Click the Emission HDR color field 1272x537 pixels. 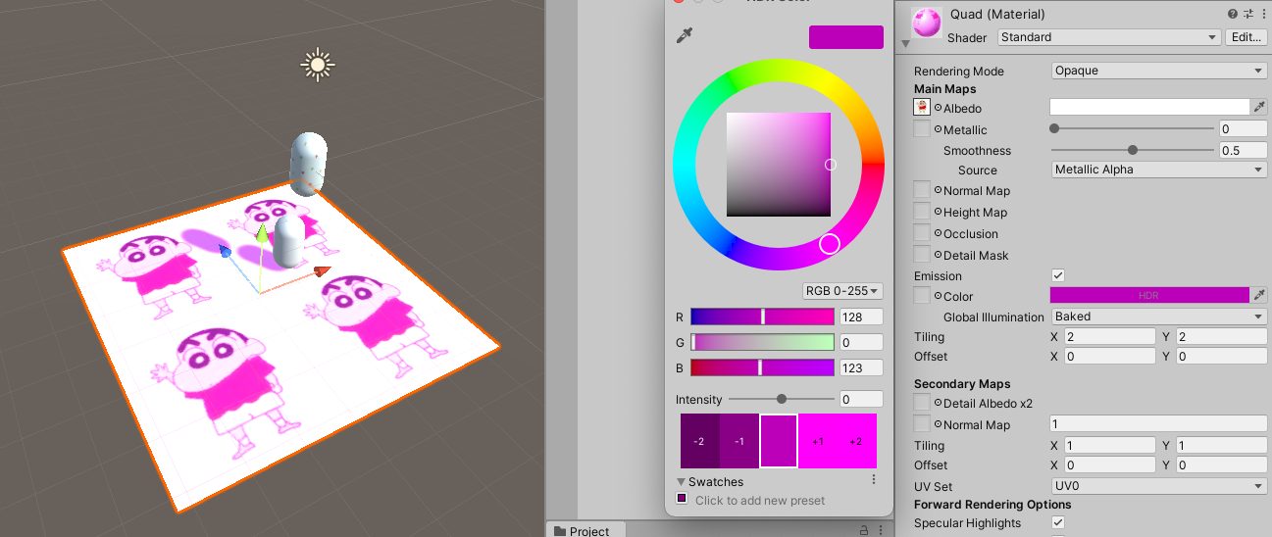[1149, 295]
